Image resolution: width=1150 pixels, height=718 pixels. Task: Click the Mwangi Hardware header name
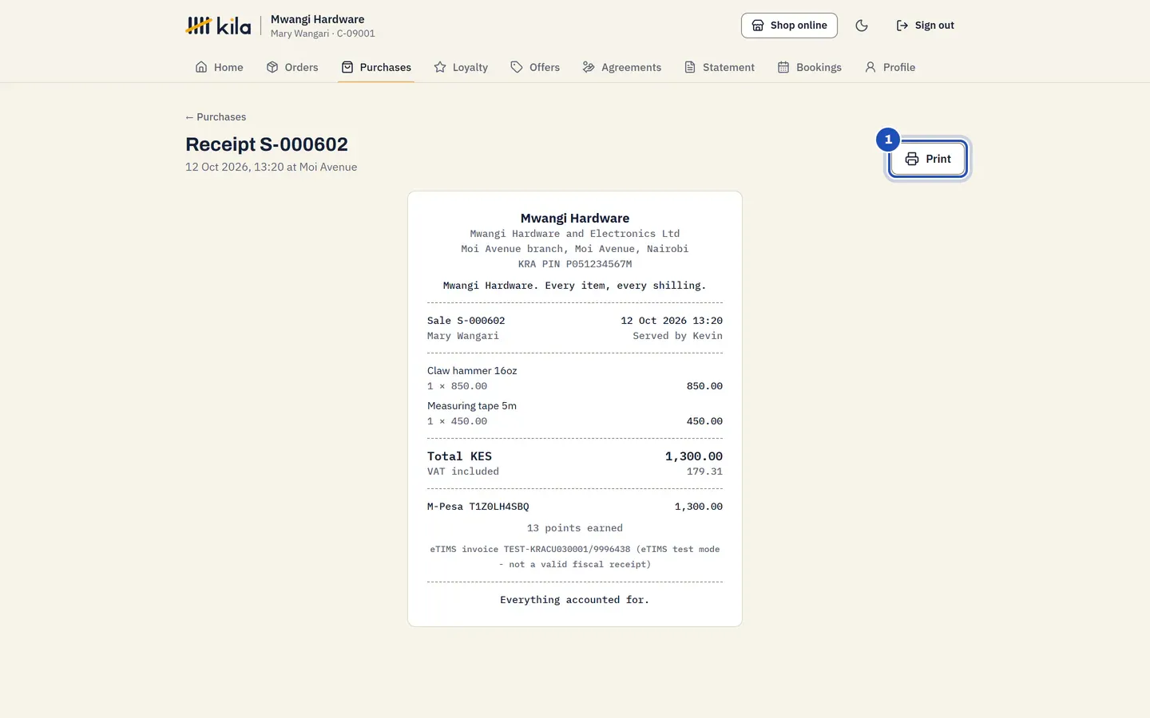click(x=317, y=19)
